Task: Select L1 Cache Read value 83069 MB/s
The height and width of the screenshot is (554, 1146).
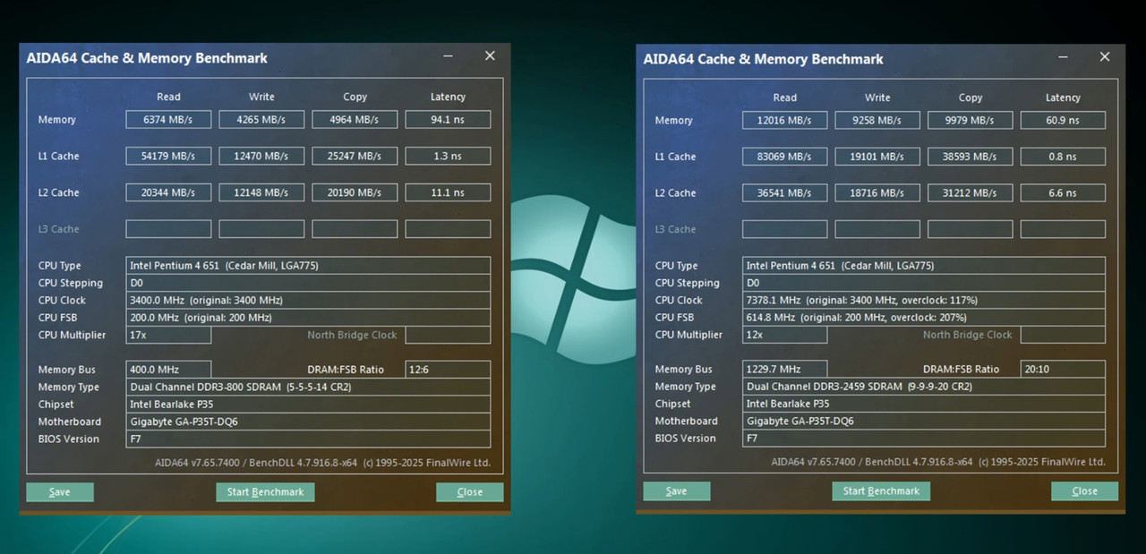Action: tap(784, 157)
